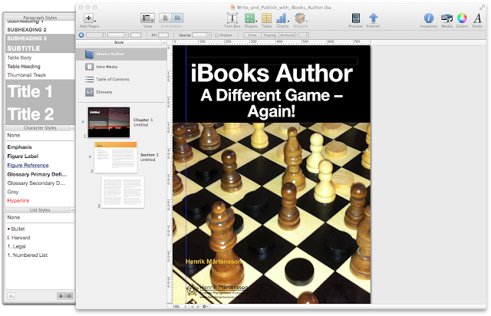Apply Hyperlink character style
Image resolution: width=491 pixels, height=316 pixels.
click(40, 200)
